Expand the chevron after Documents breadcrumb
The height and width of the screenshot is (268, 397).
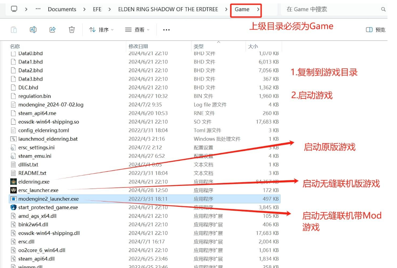[x=85, y=10]
